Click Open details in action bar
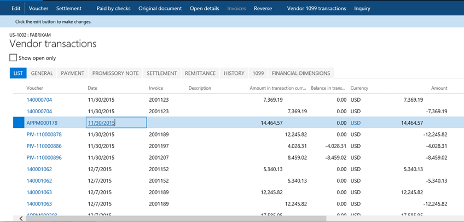Viewport: 464px width, 222px height. [204, 8]
